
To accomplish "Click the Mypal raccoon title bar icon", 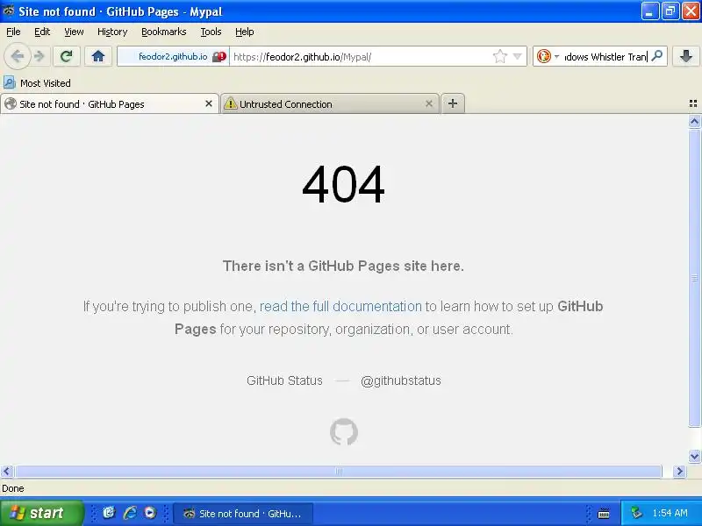I will coord(9,11).
